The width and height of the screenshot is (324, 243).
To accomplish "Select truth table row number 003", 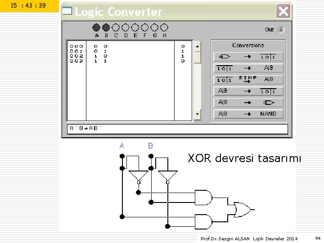I will [76, 61].
